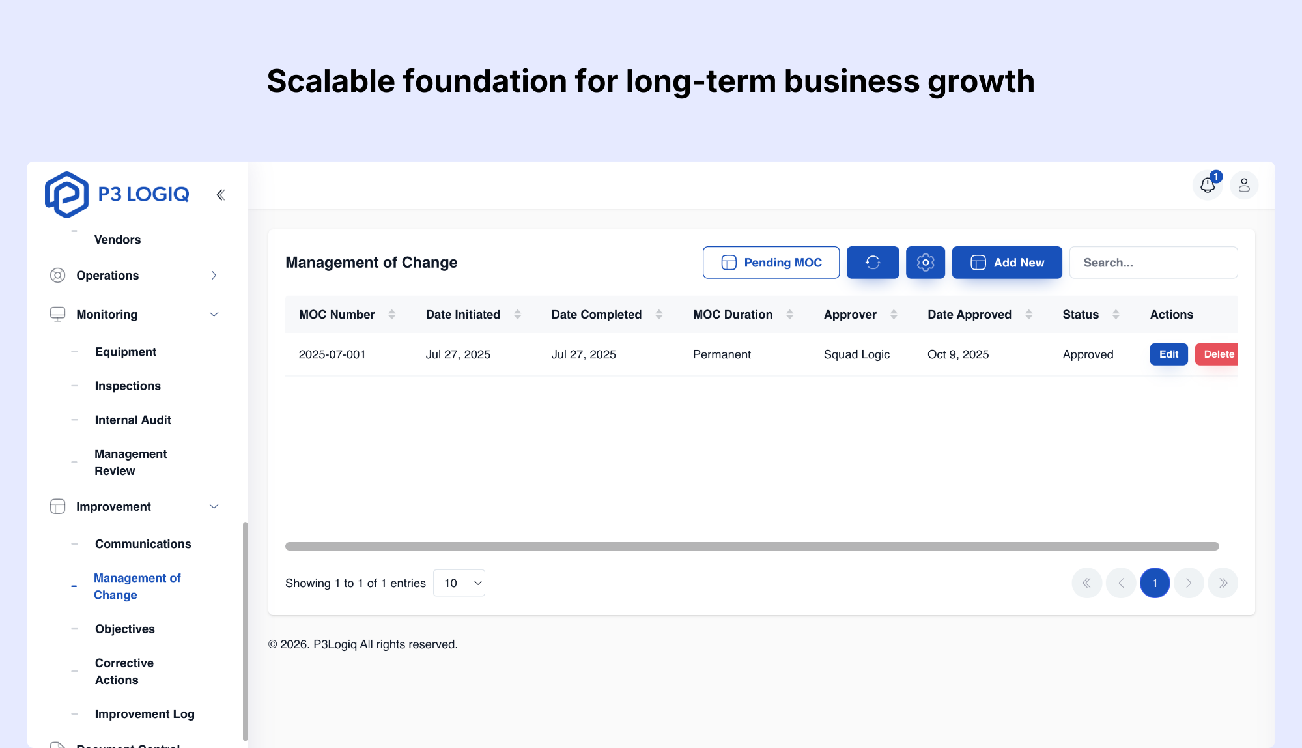1302x748 pixels.
Task: Click the Add New button
Action: (1007, 263)
